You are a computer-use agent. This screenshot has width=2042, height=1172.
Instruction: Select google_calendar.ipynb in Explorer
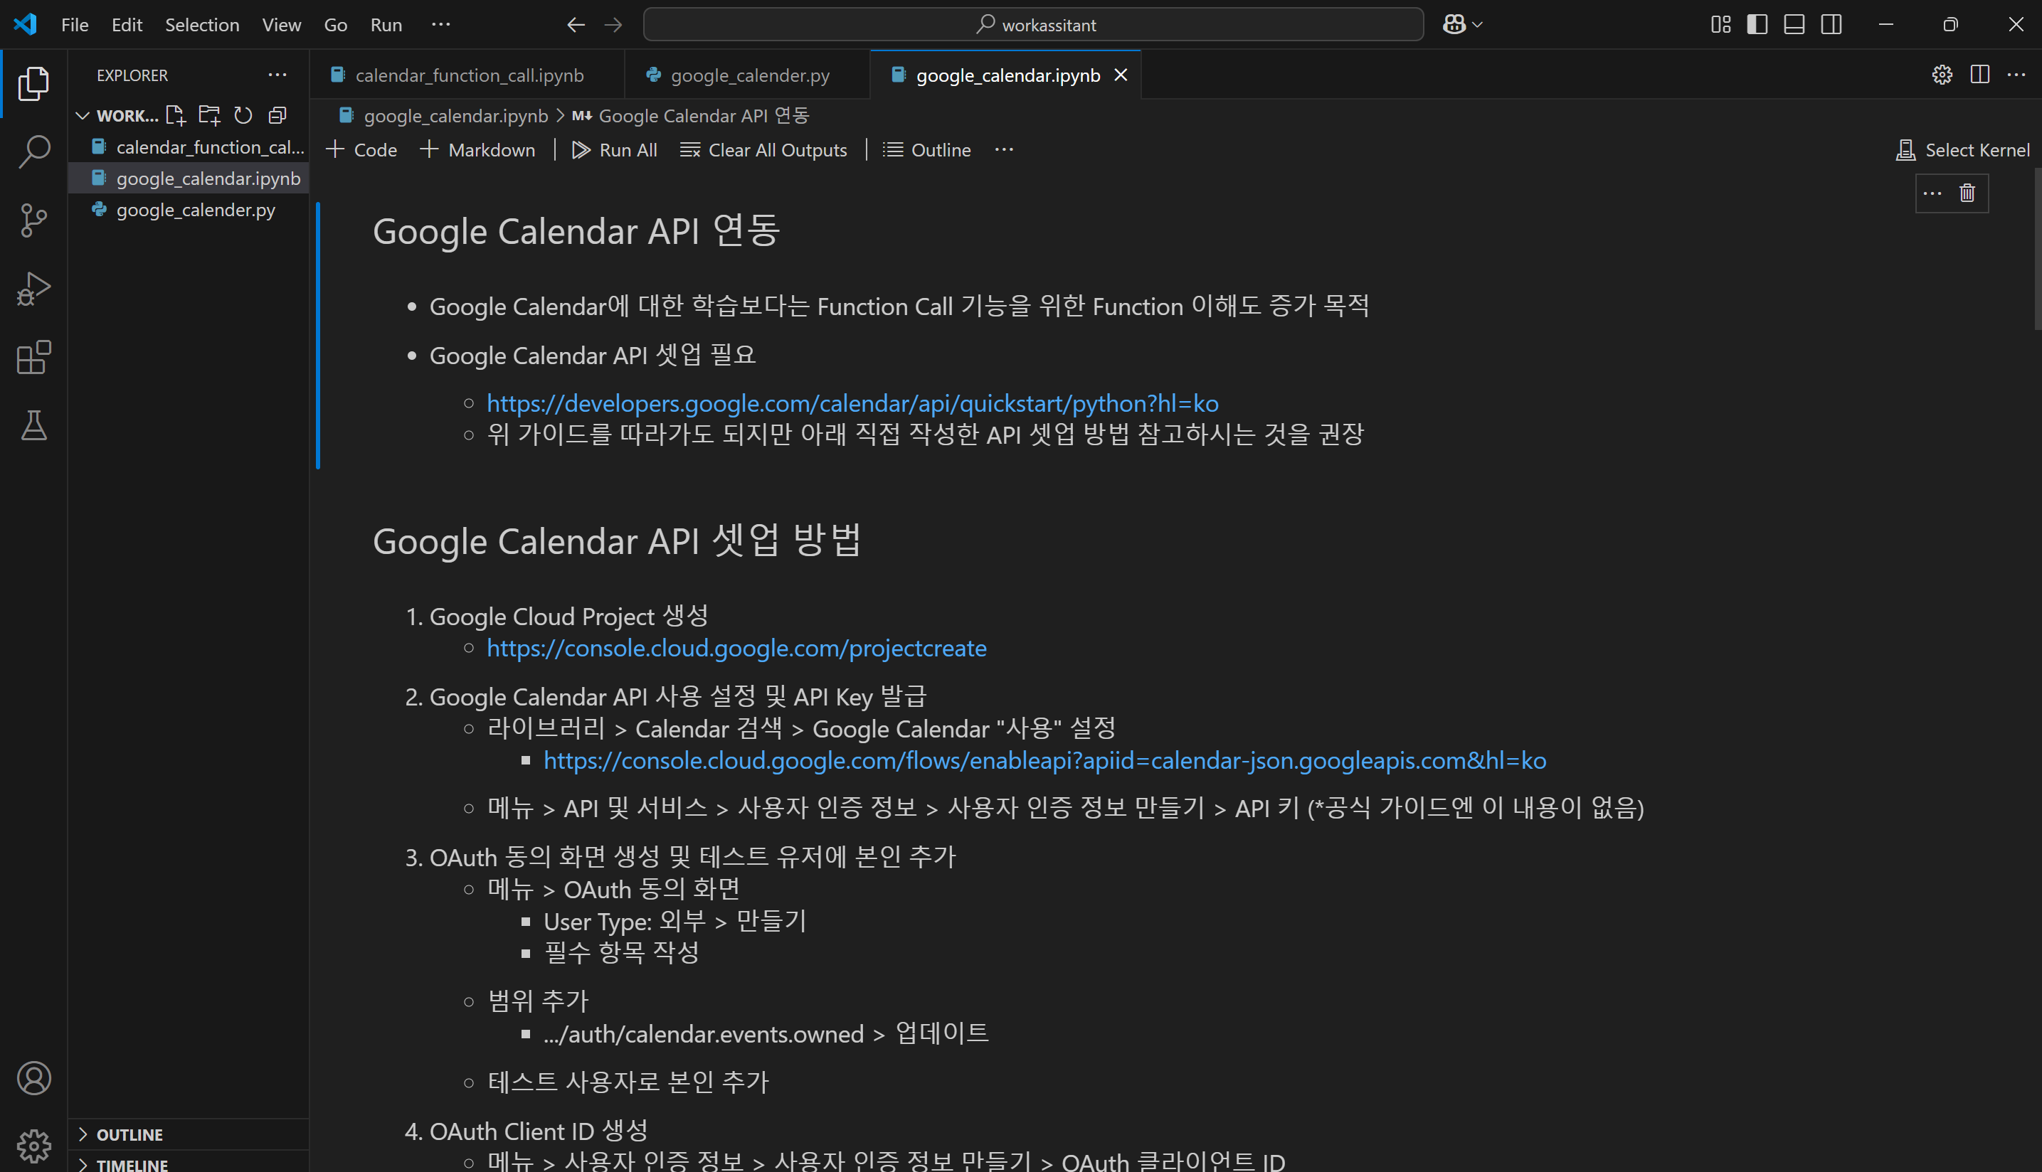click(189, 178)
